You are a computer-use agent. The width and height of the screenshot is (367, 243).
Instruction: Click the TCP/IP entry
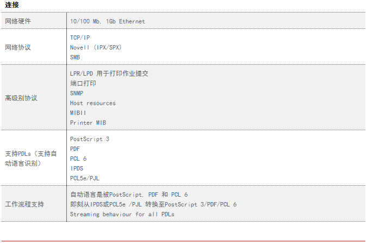[x=80, y=38]
